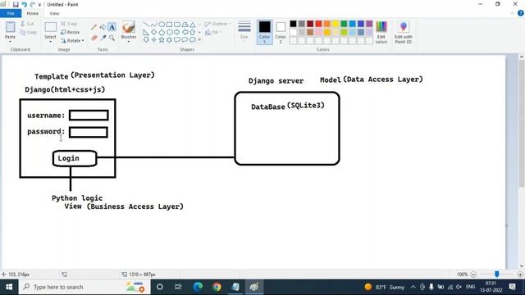Pick the green color swatch
The image size is (525, 295).
(x=344, y=24)
